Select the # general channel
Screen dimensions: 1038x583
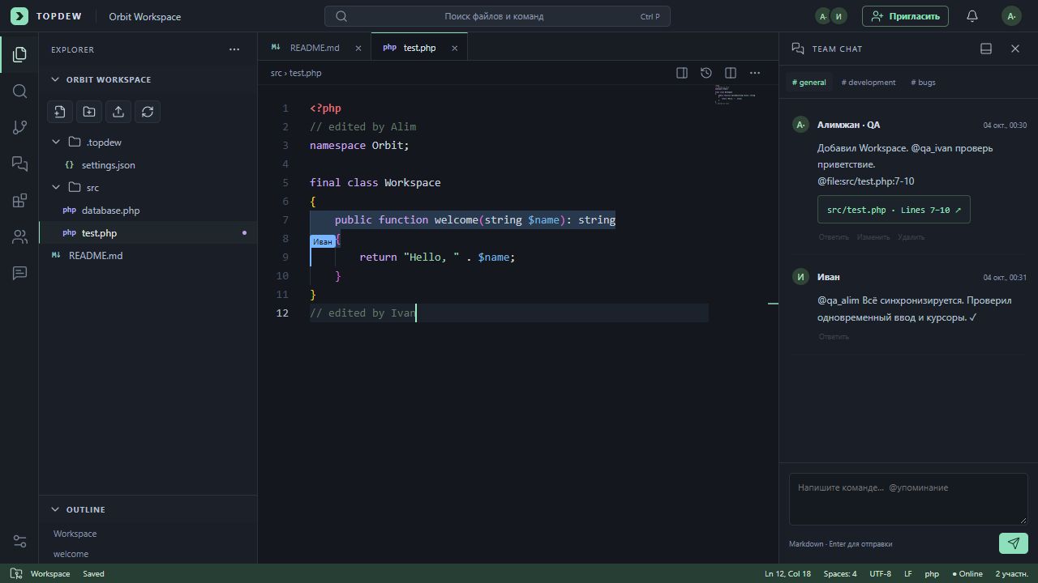coord(809,83)
